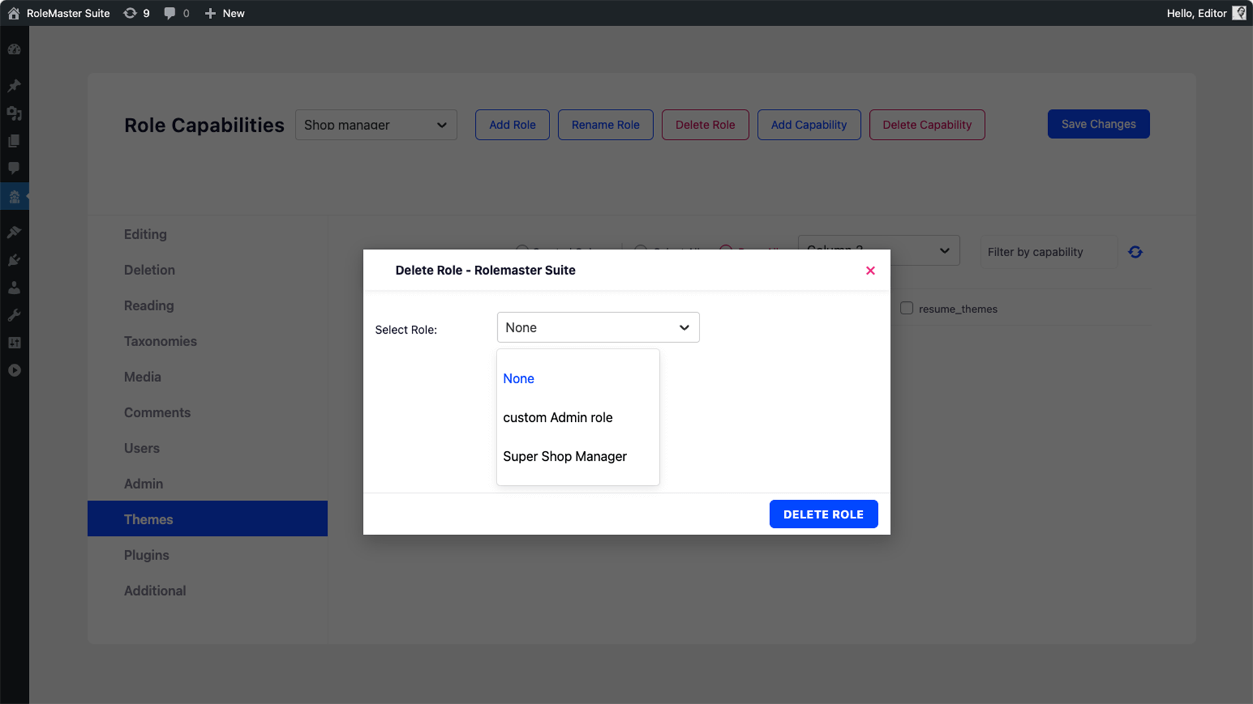Click Add Capability button
Viewport: 1253px width, 704px height.
(x=809, y=125)
